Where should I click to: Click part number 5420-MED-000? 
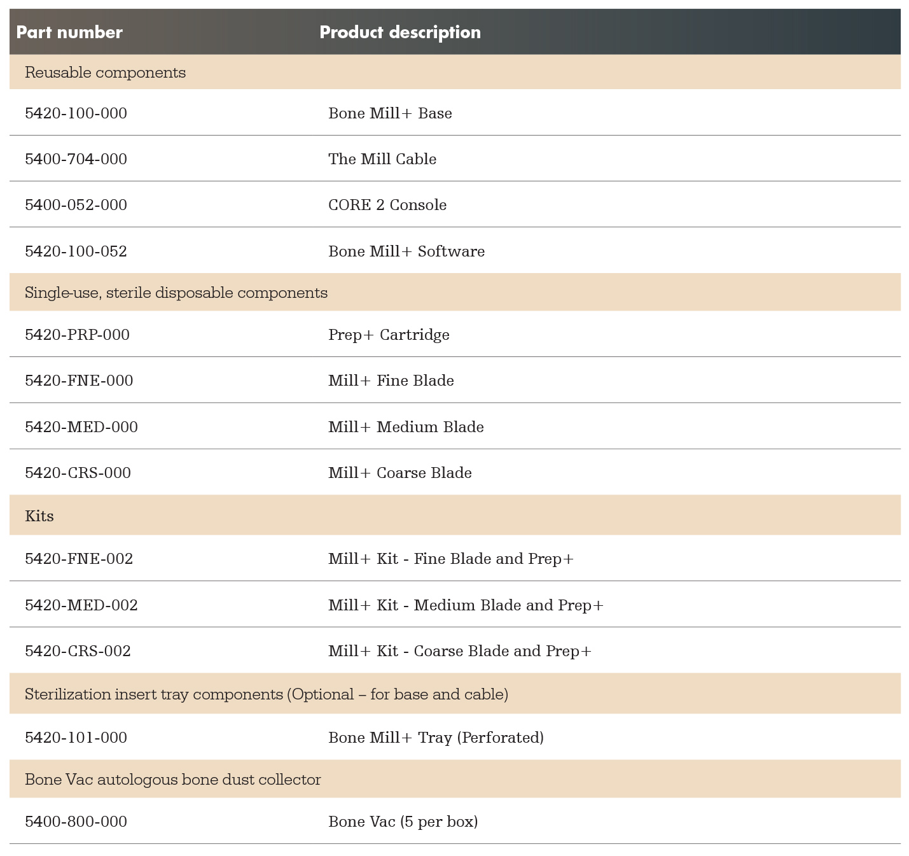click(x=81, y=427)
